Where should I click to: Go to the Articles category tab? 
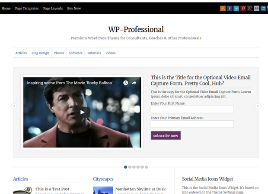click(x=21, y=53)
